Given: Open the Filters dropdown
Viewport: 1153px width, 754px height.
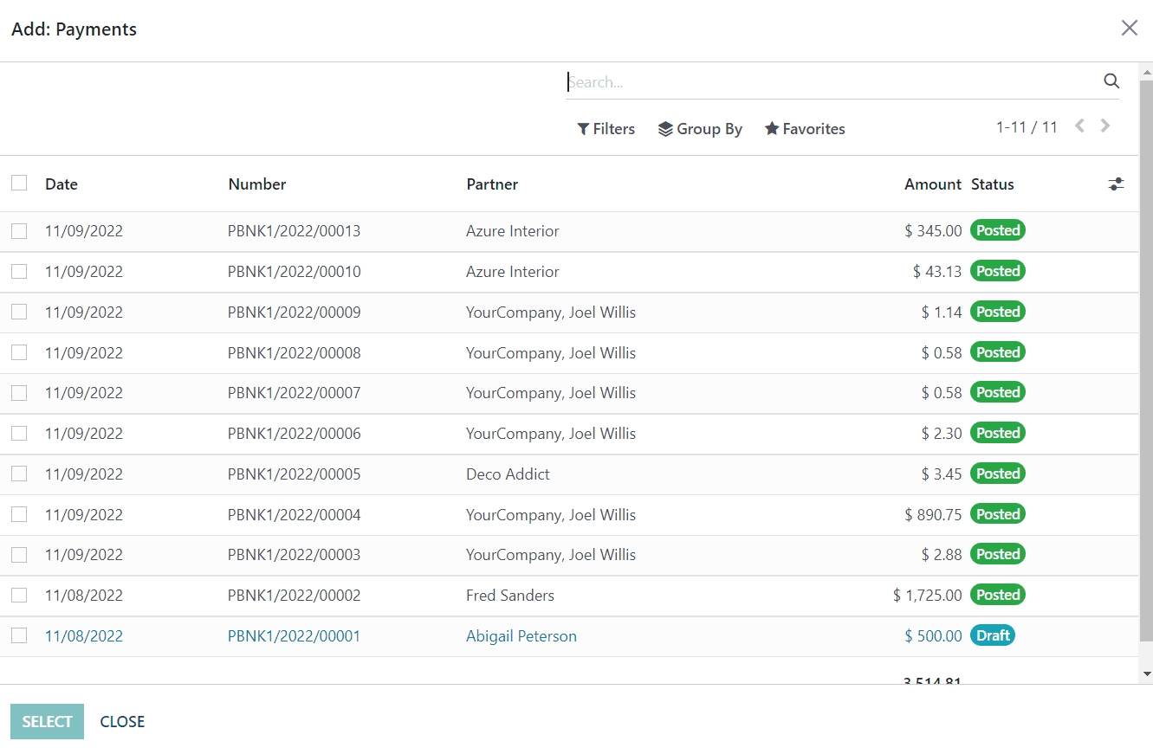Looking at the screenshot, I should pyautogui.click(x=606, y=129).
